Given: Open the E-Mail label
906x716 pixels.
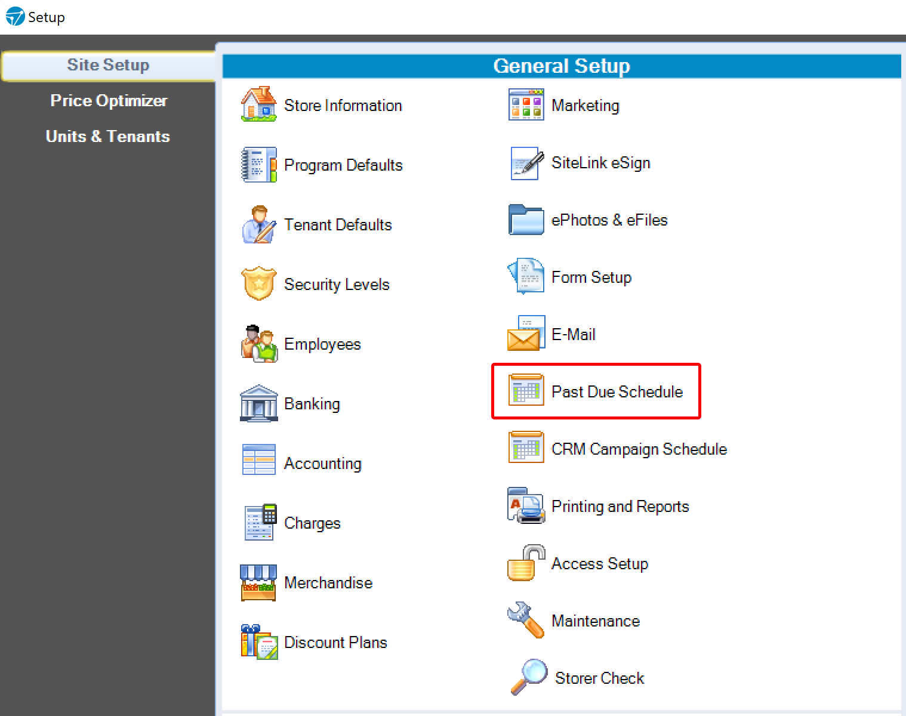Looking at the screenshot, I should tap(574, 335).
